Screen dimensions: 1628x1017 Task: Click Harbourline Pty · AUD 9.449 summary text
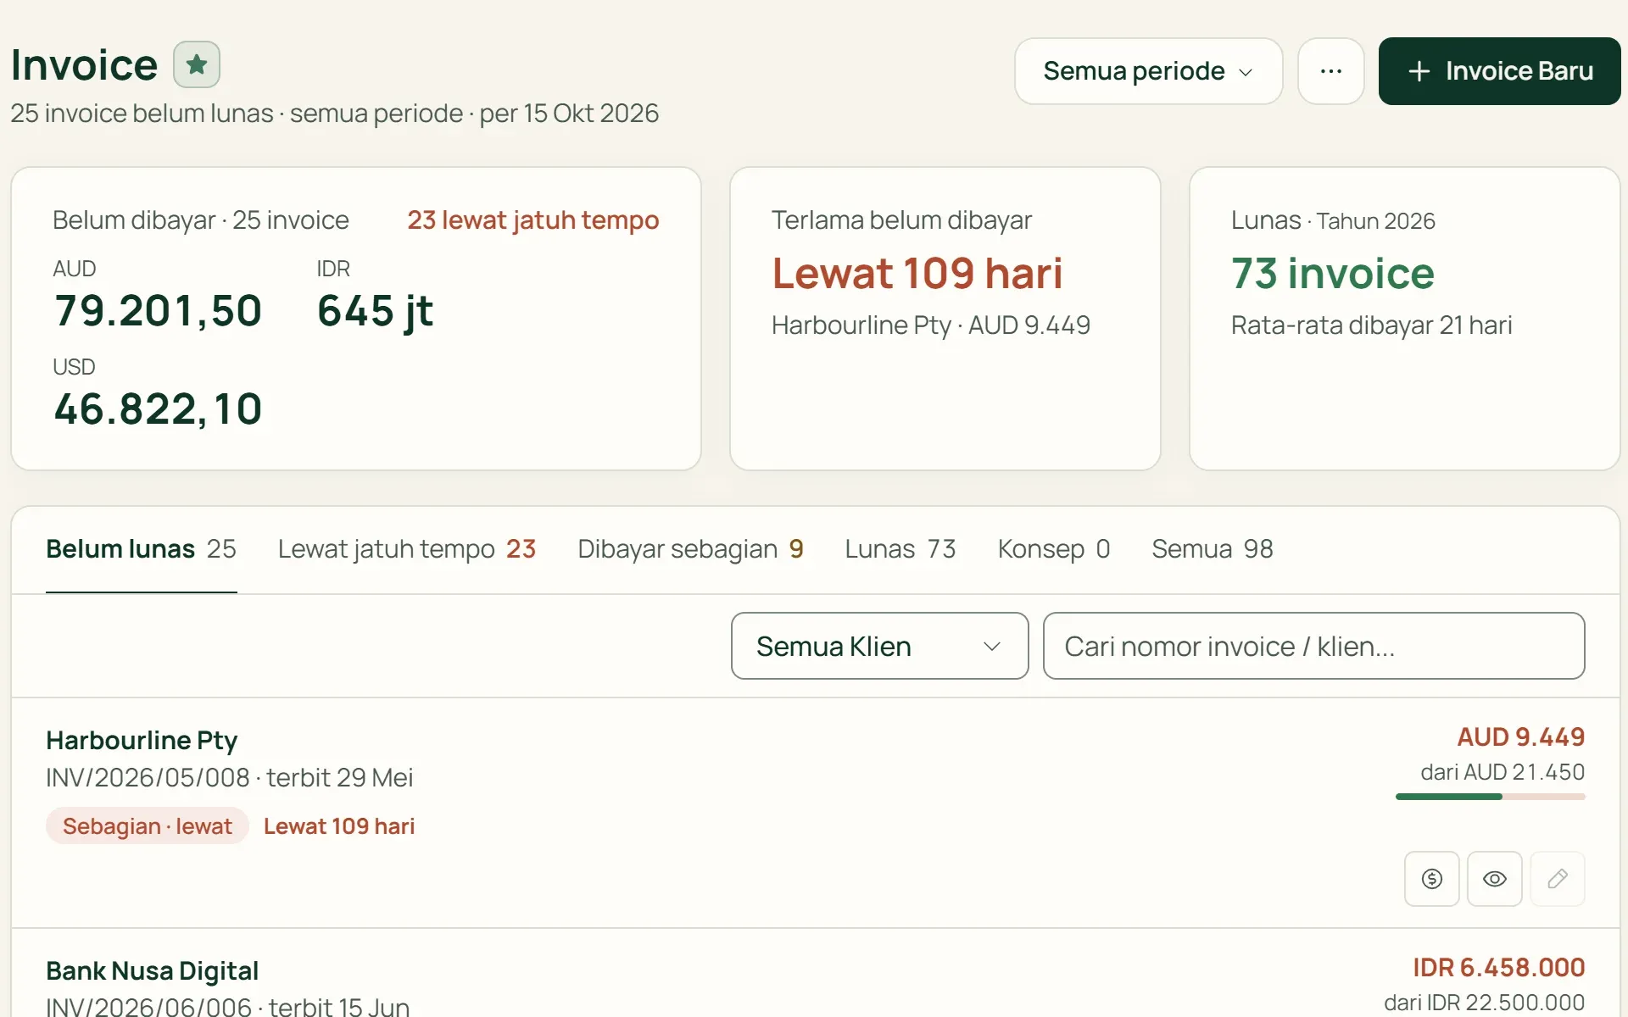(x=931, y=325)
